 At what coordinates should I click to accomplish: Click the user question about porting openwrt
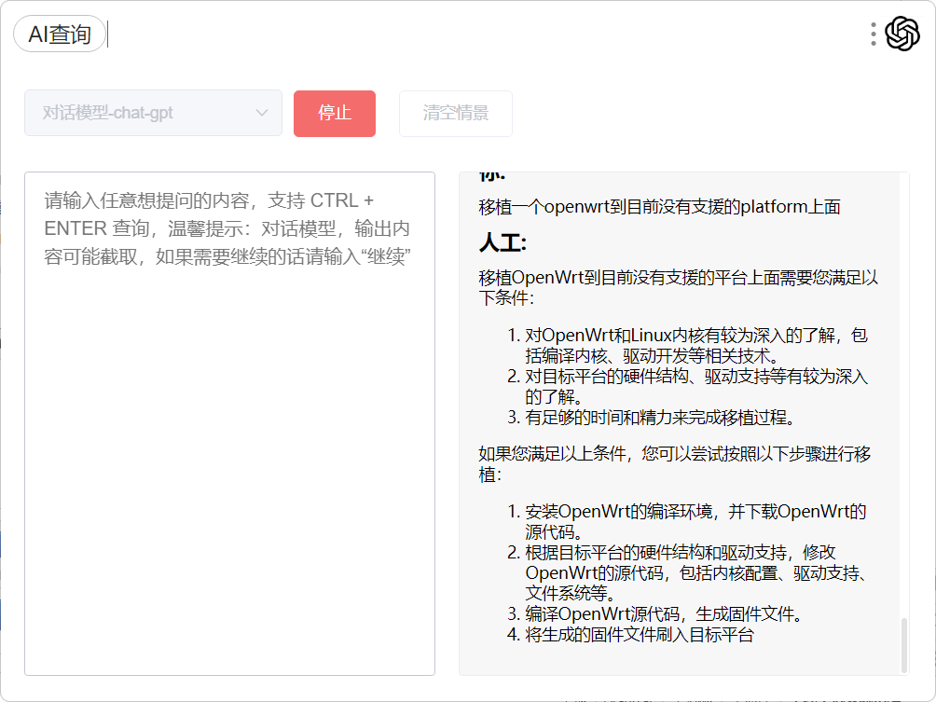(659, 206)
